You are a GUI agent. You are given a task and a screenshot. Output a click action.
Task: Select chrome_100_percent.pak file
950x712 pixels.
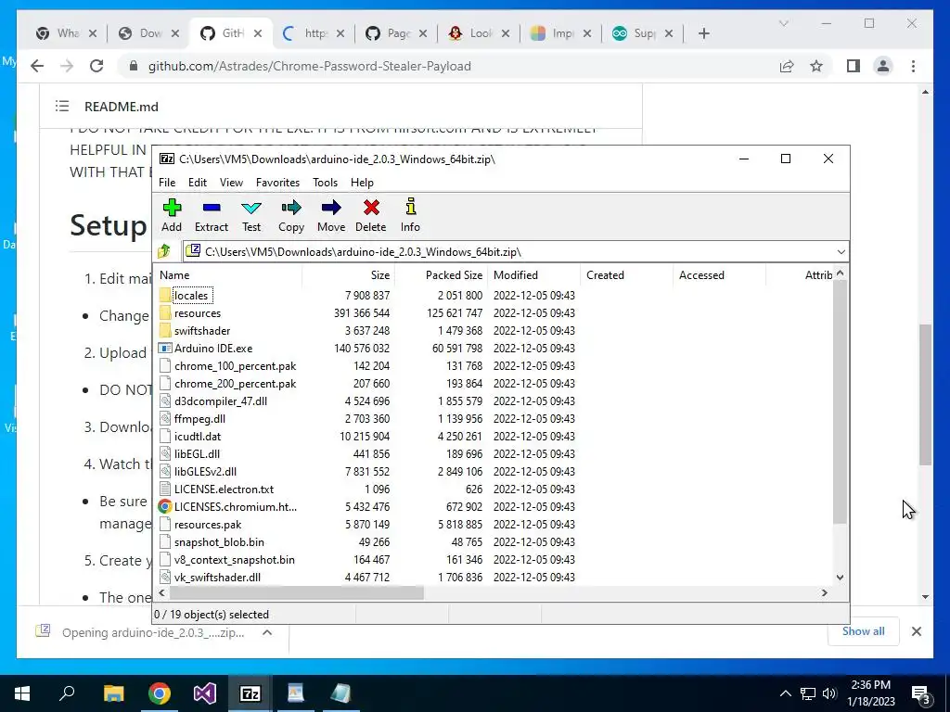235,365
